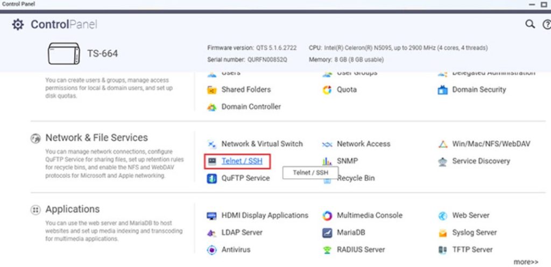
Task: Open the Domain Security icon
Action: coord(442,90)
